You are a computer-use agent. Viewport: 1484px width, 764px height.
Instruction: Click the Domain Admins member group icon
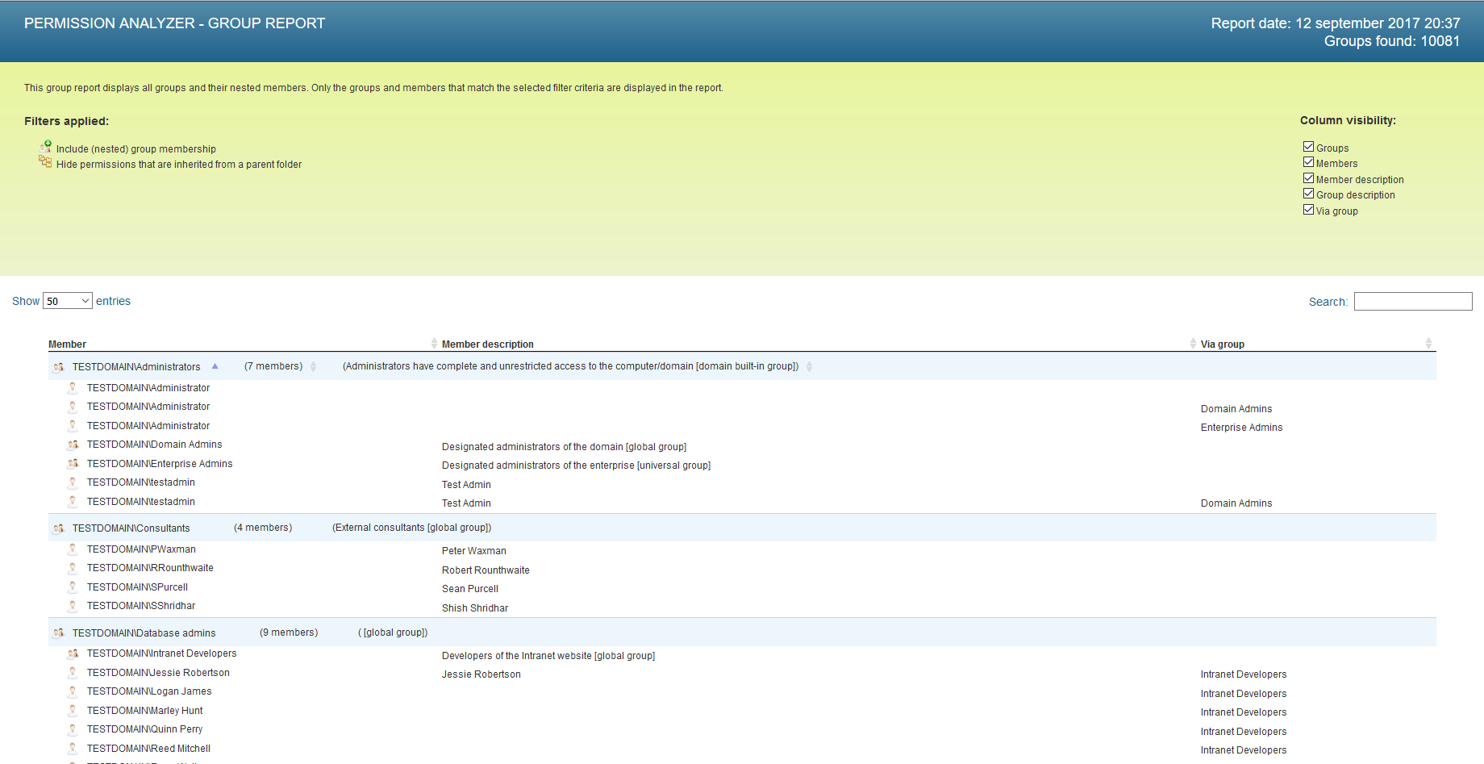coord(73,445)
